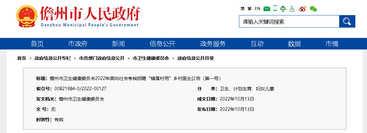Open the mobile phone version icon
This screenshot has height=133, width=367.
click(x=275, y=8)
